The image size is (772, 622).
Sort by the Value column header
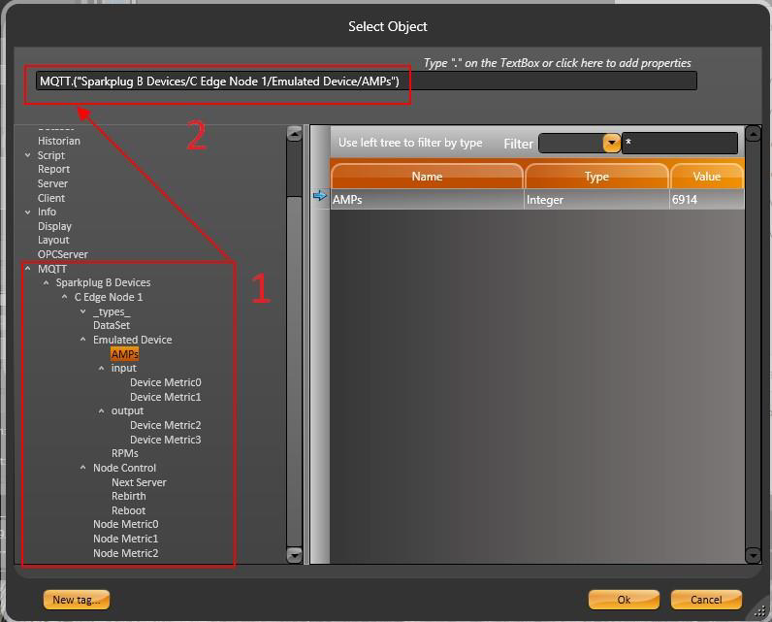pos(706,177)
